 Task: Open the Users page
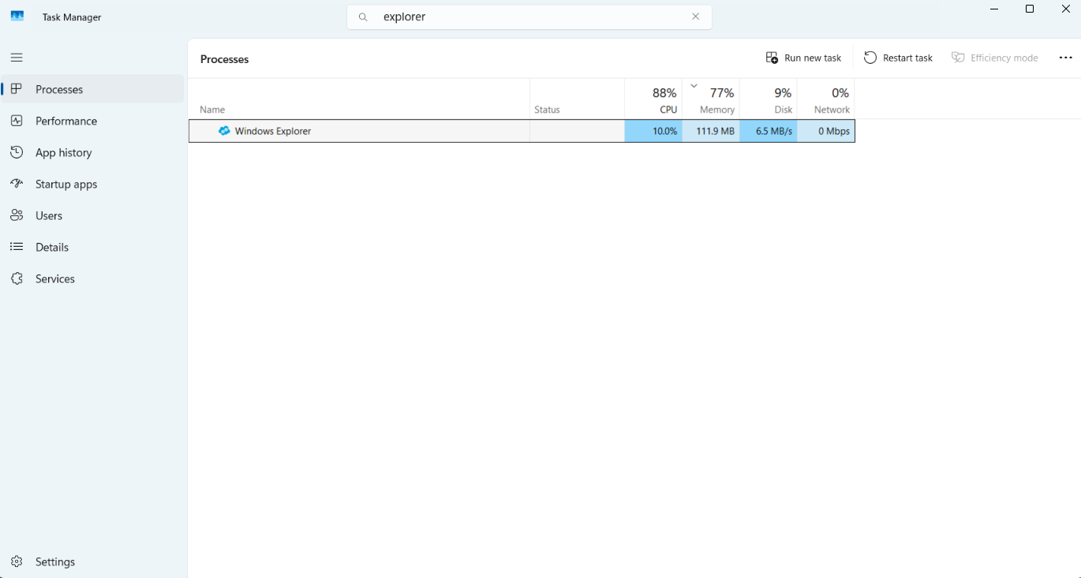(x=93, y=215)
